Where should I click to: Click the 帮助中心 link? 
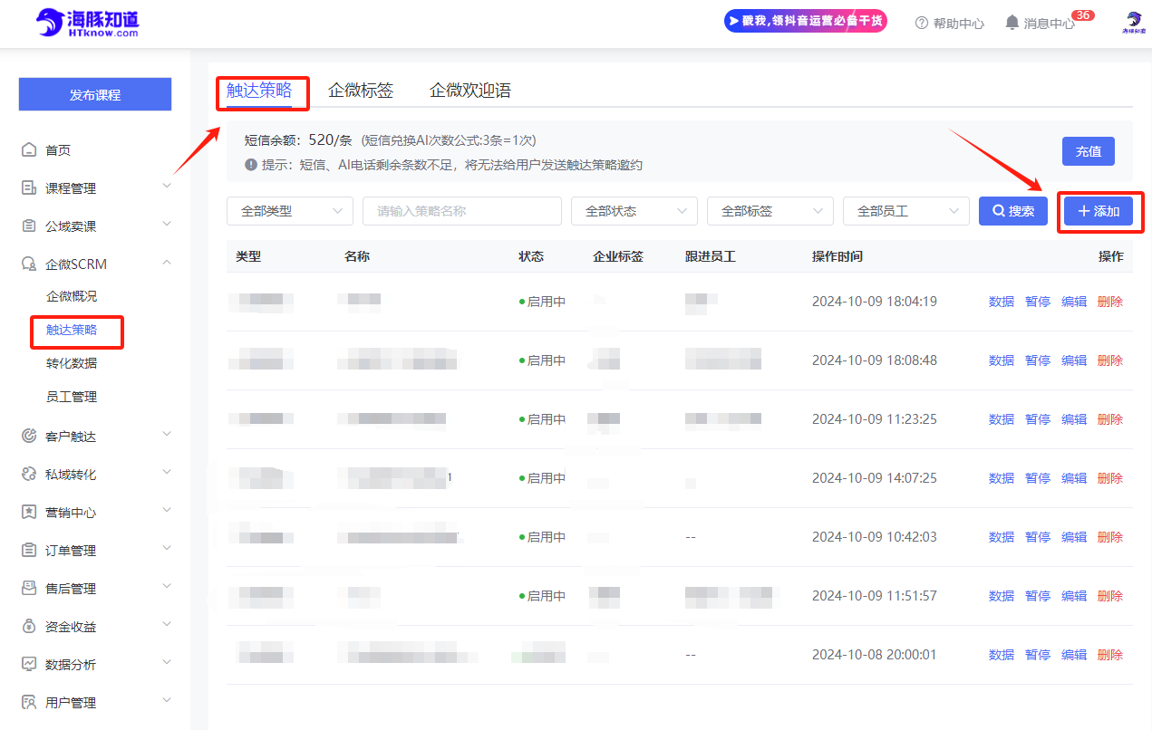point(958,24)
